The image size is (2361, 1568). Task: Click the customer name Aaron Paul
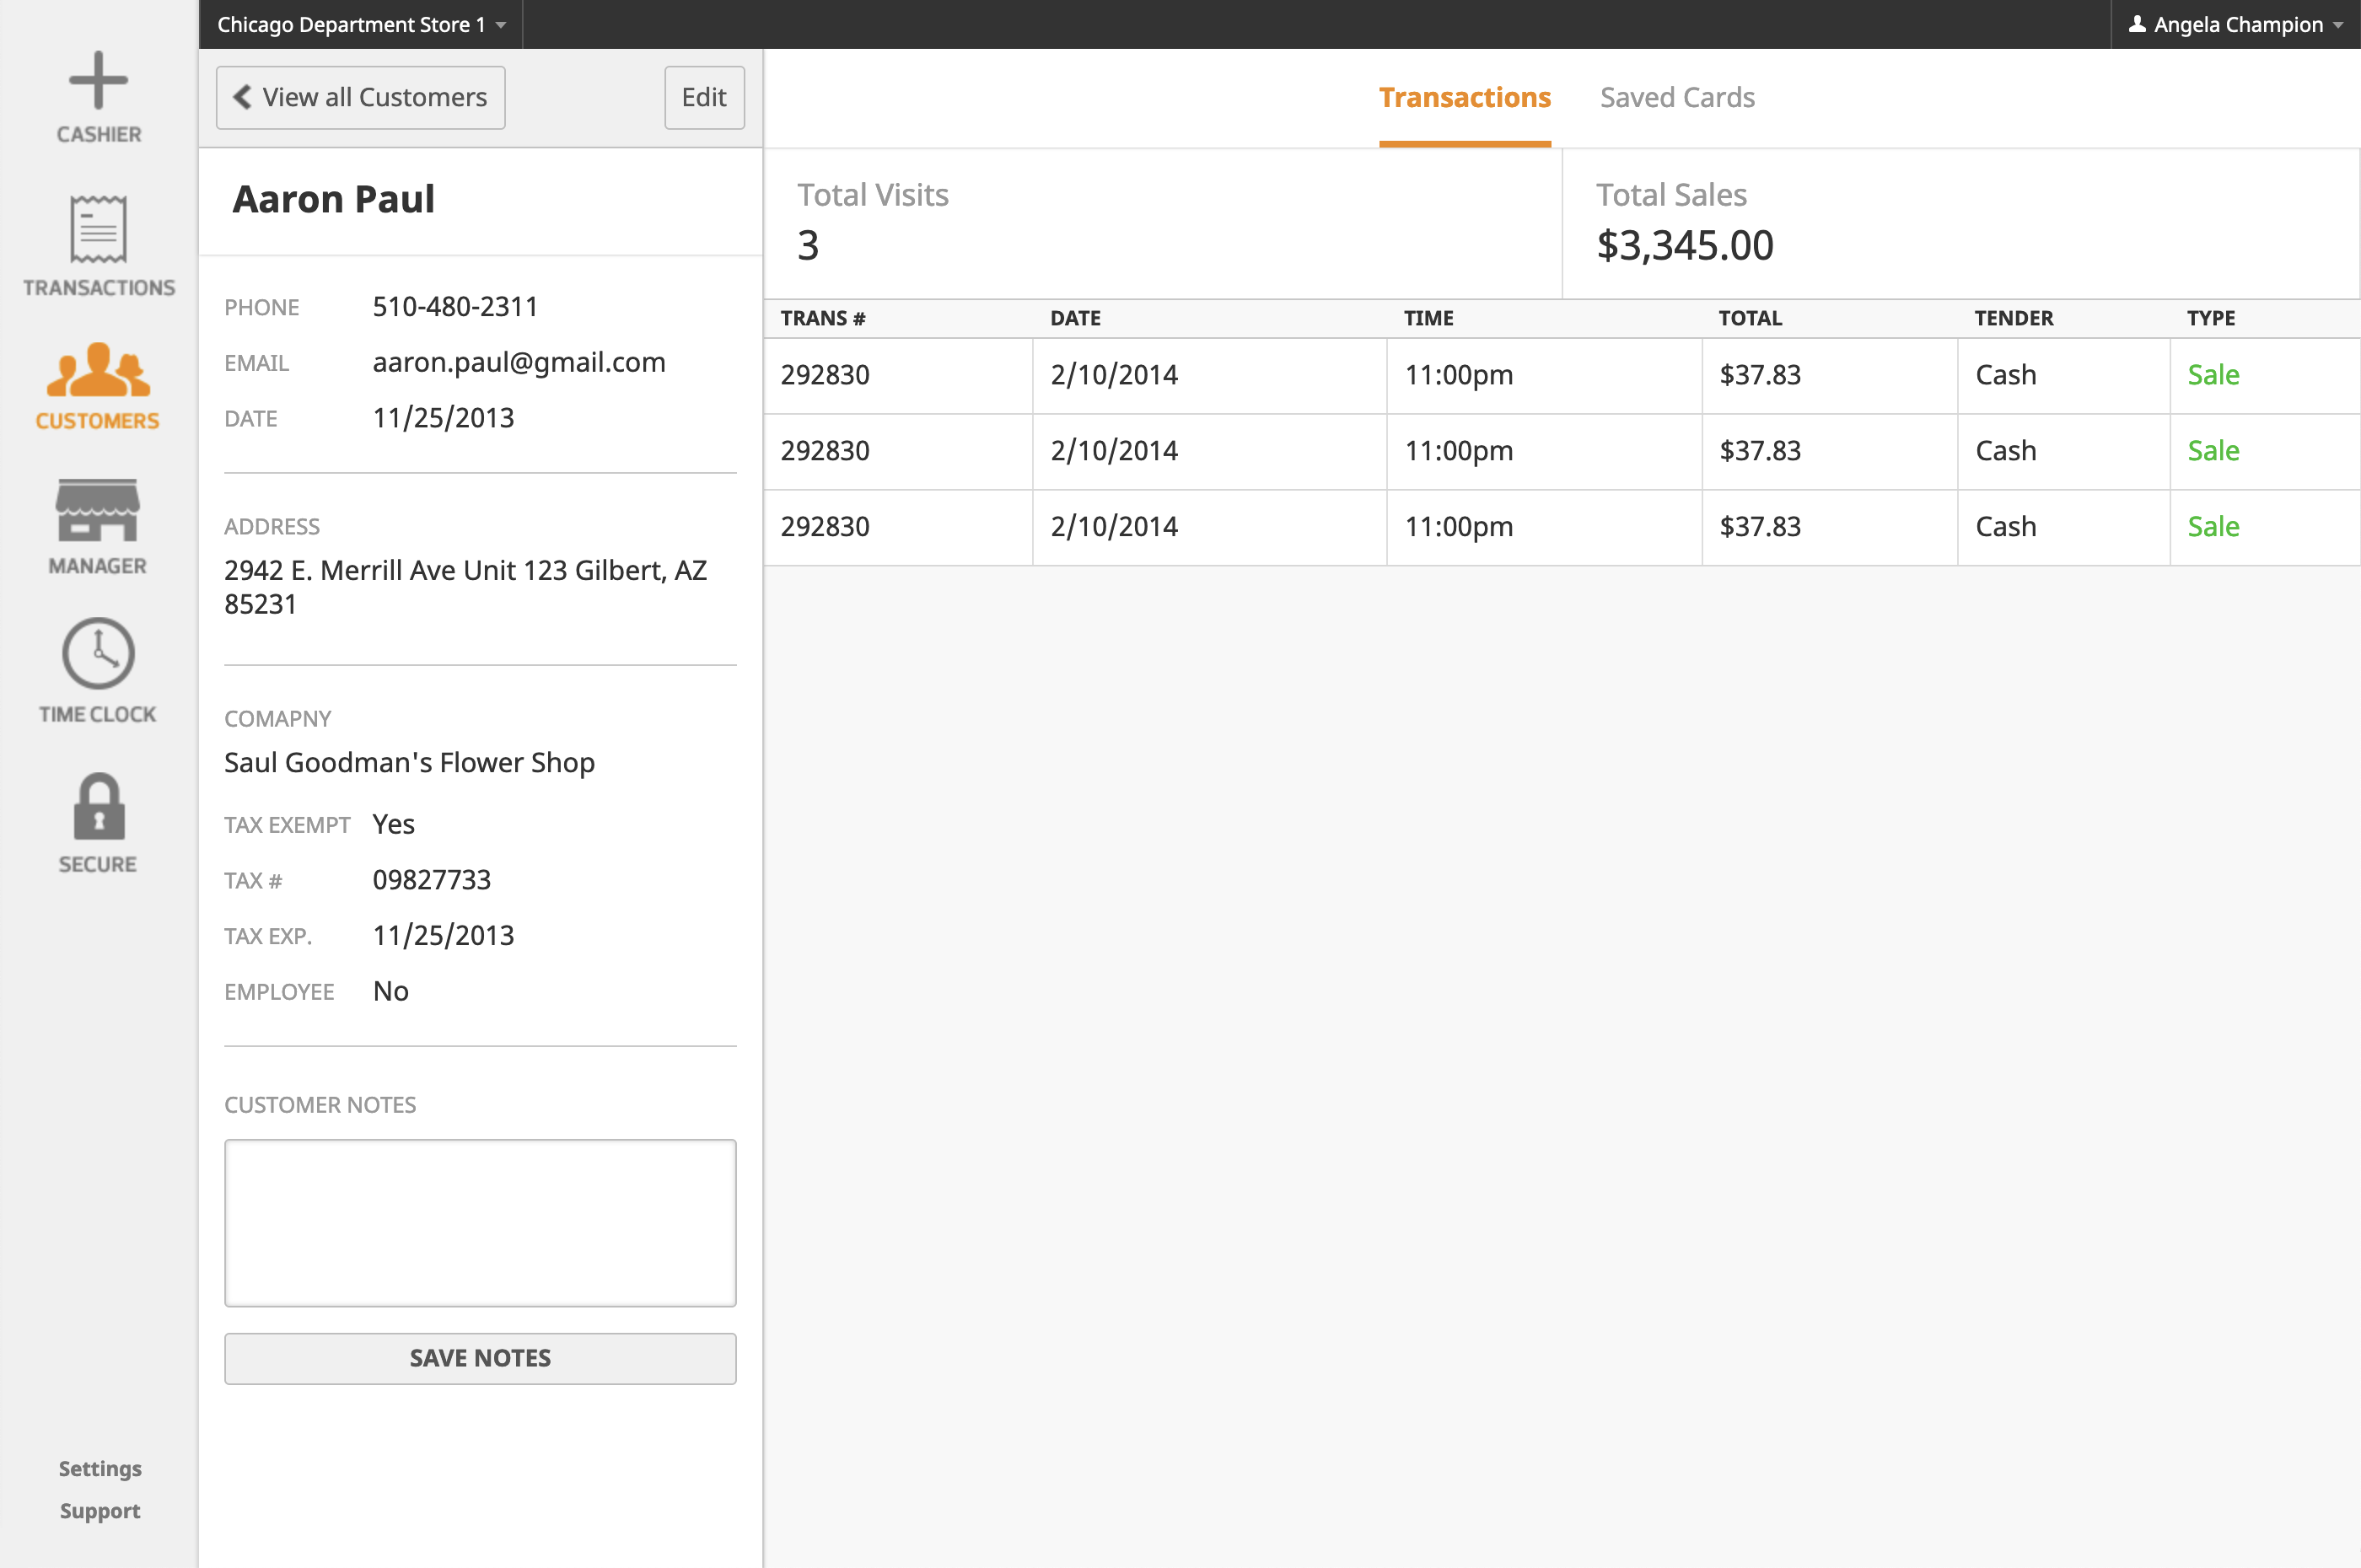(x=334, y=199)
